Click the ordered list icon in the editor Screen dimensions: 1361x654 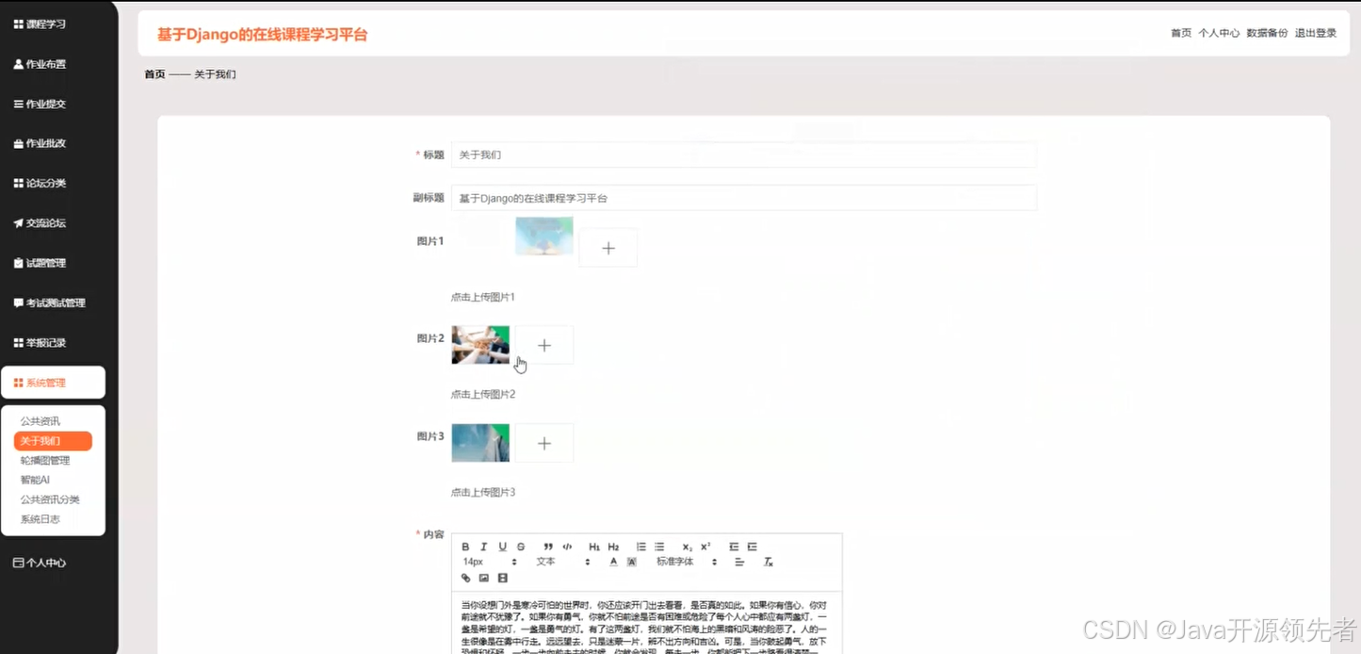coord(641,547)
